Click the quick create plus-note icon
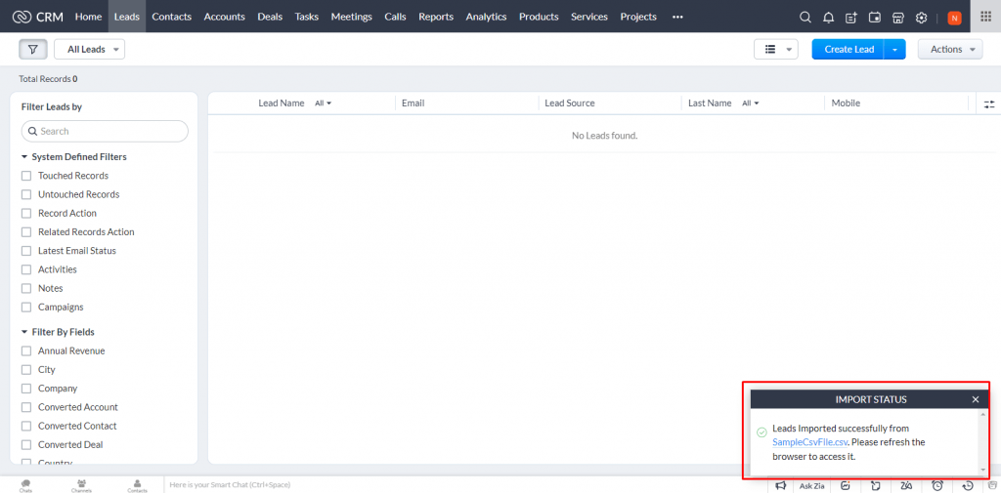The width and height of the screenshot is (1001, 493). click(x=851, y=18)
